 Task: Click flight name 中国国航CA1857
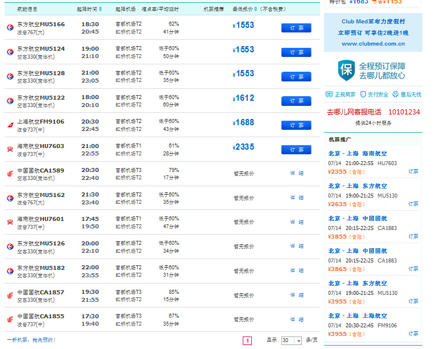coord(40,293)
